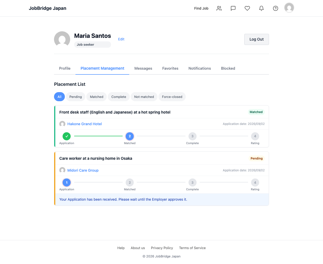Click the user avatar in top bar

(289, 8)
